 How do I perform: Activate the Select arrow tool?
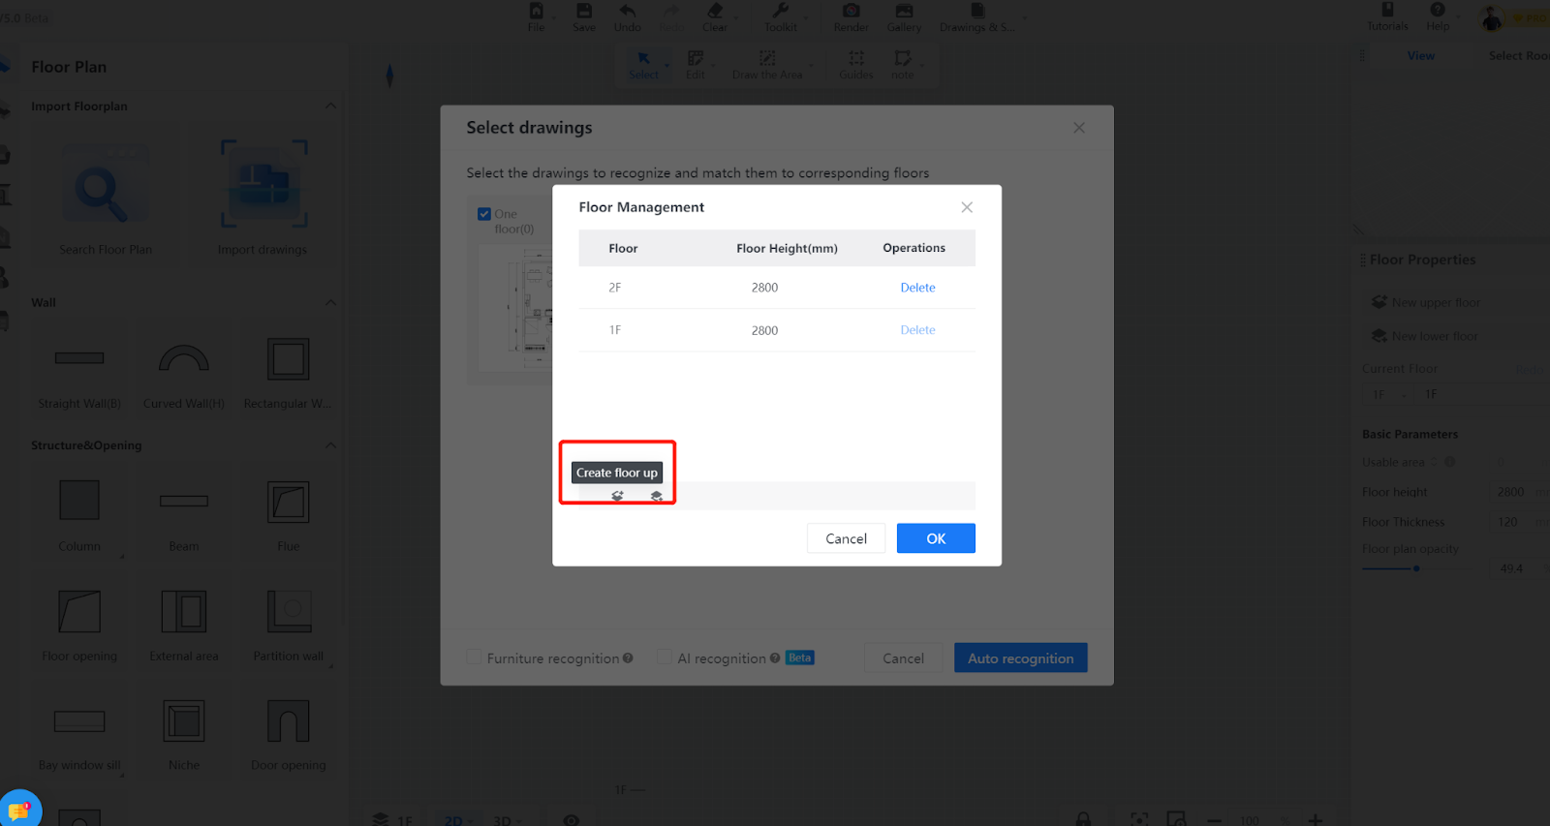coord(643,58)
